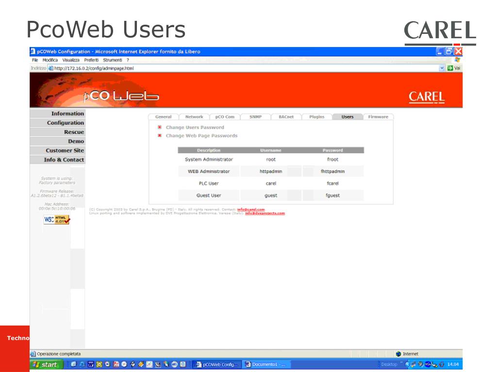Click the 'guest' username cell
Image resolution: width=497 pixels, height=372 pixels.
pos(271,196)
